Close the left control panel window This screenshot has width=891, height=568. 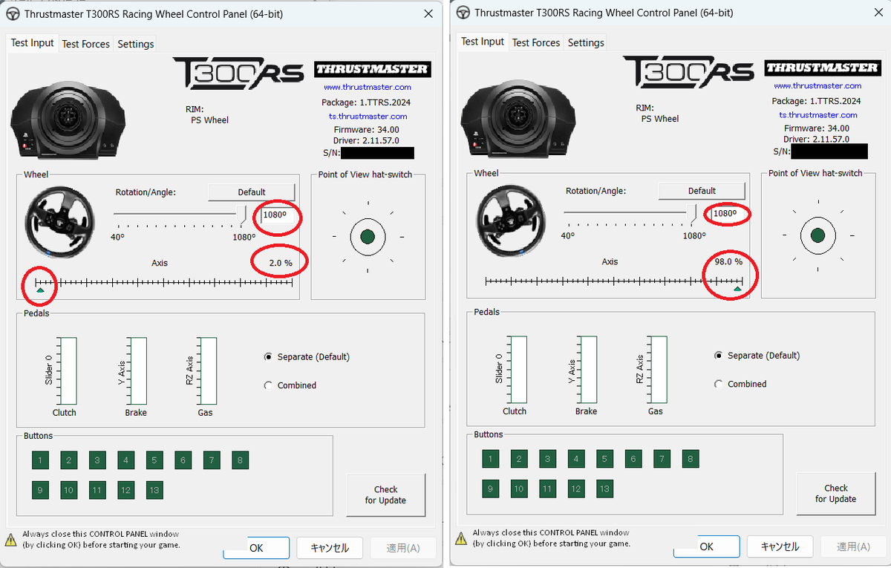click(x=428, y=14)
